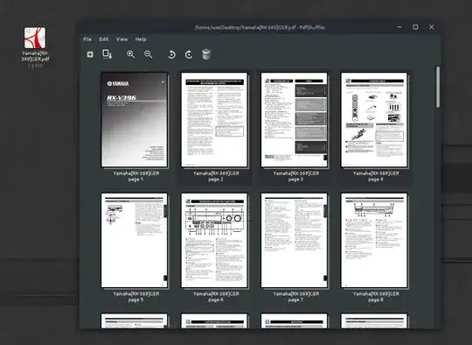Rotate selected pages right
The height and width of the screenshot is (345, 472).
[189, 54]
